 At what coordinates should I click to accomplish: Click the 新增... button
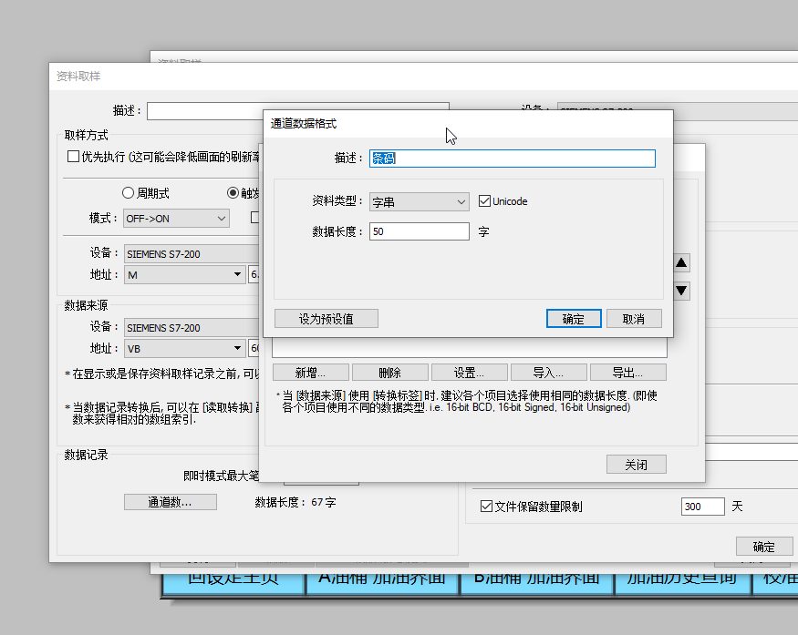coord(309,373)
